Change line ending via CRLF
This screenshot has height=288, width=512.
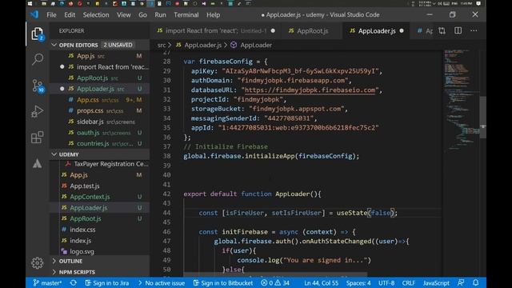click(409, 282)
